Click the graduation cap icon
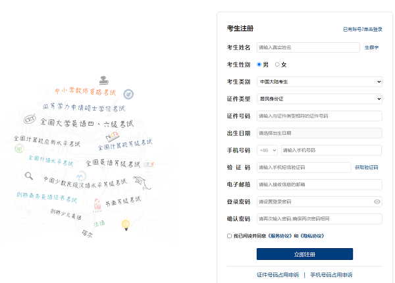The image size is (395, 283). (x=142, y=182)
